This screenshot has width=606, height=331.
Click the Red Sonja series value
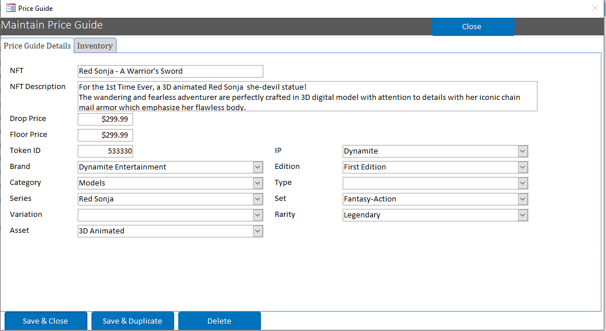[96, 199]
